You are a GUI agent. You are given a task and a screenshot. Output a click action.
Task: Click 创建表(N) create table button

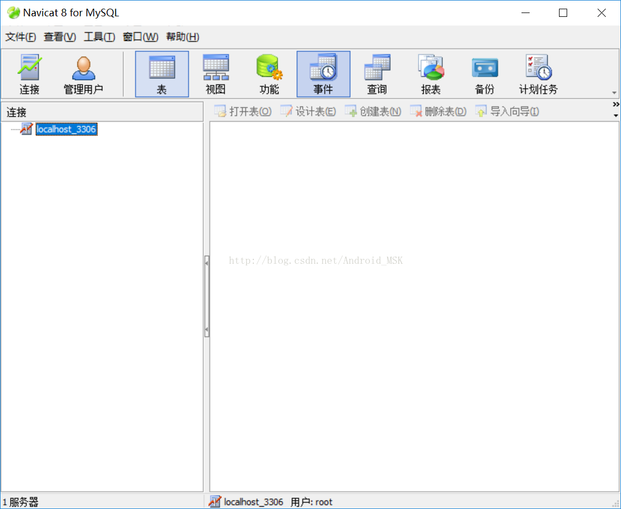(372, 111)
